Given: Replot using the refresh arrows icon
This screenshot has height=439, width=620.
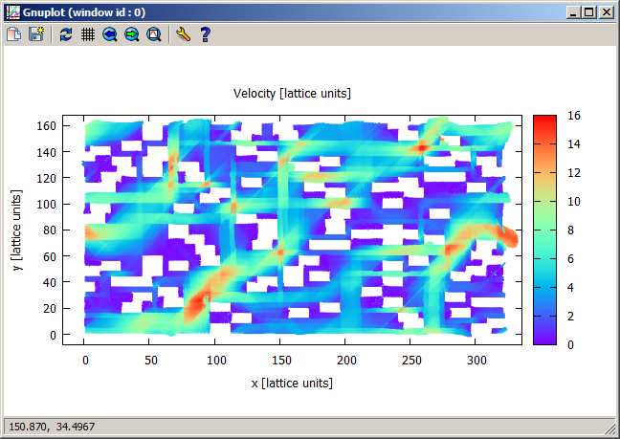Looking at the screenshot, I should 65,34.
